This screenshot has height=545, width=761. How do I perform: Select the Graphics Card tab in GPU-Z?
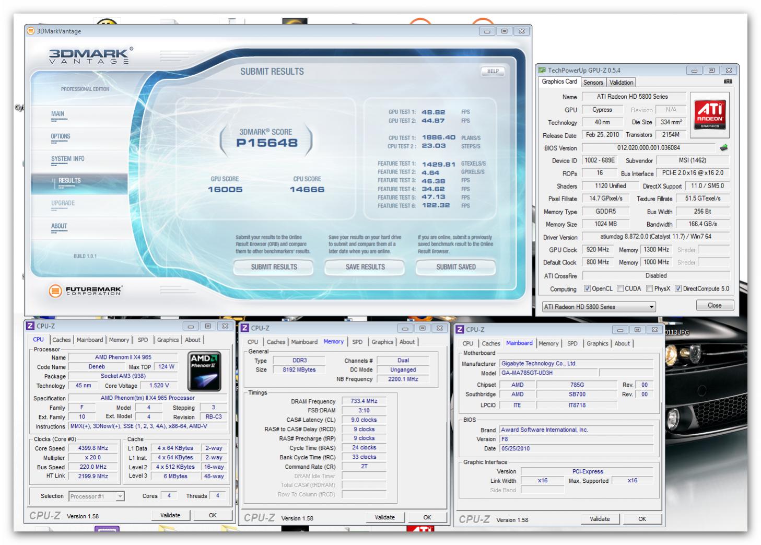(559, 82)
